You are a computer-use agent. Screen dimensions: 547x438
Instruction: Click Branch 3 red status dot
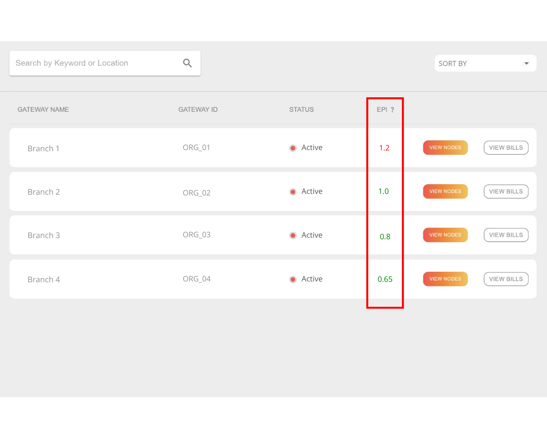tap(293, 236)
